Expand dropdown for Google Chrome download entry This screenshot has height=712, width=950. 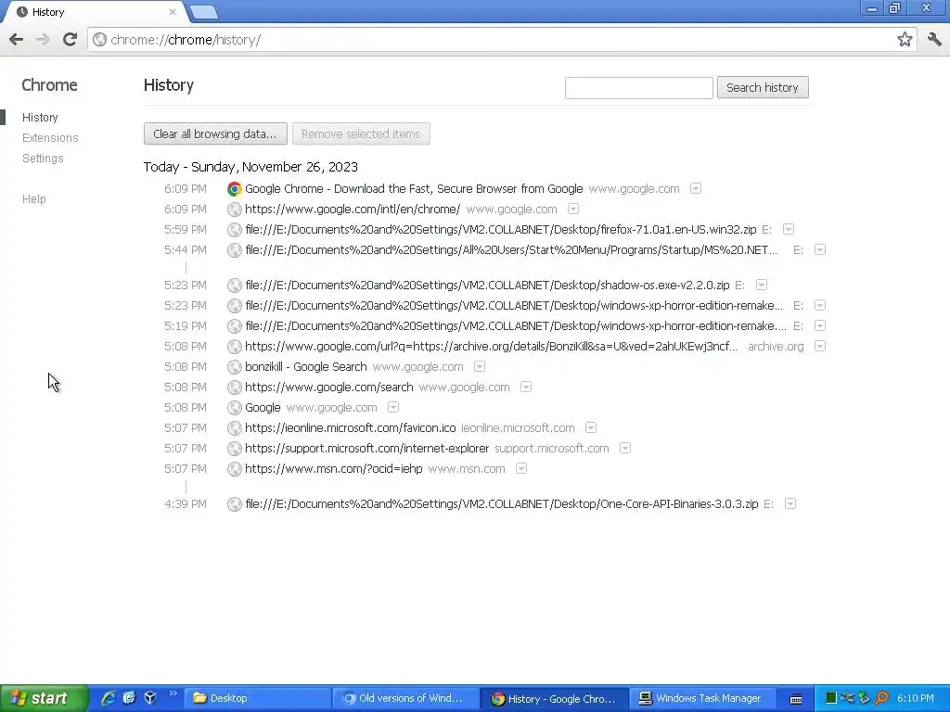[696, 189]
